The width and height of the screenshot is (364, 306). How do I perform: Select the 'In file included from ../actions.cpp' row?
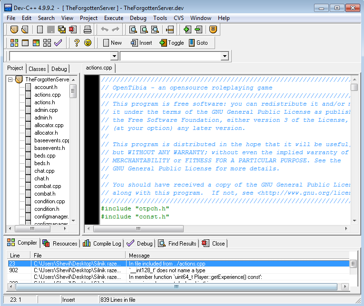point(178,264)
